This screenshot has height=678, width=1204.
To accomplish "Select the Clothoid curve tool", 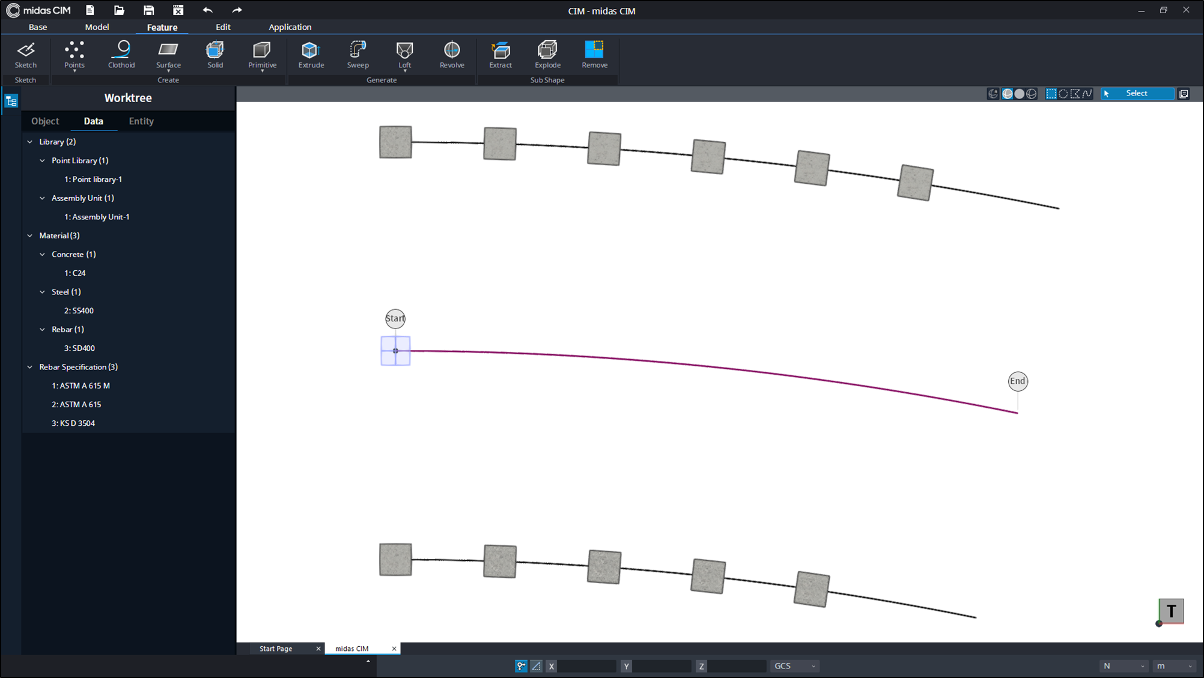I will click(x=121, y=55).
